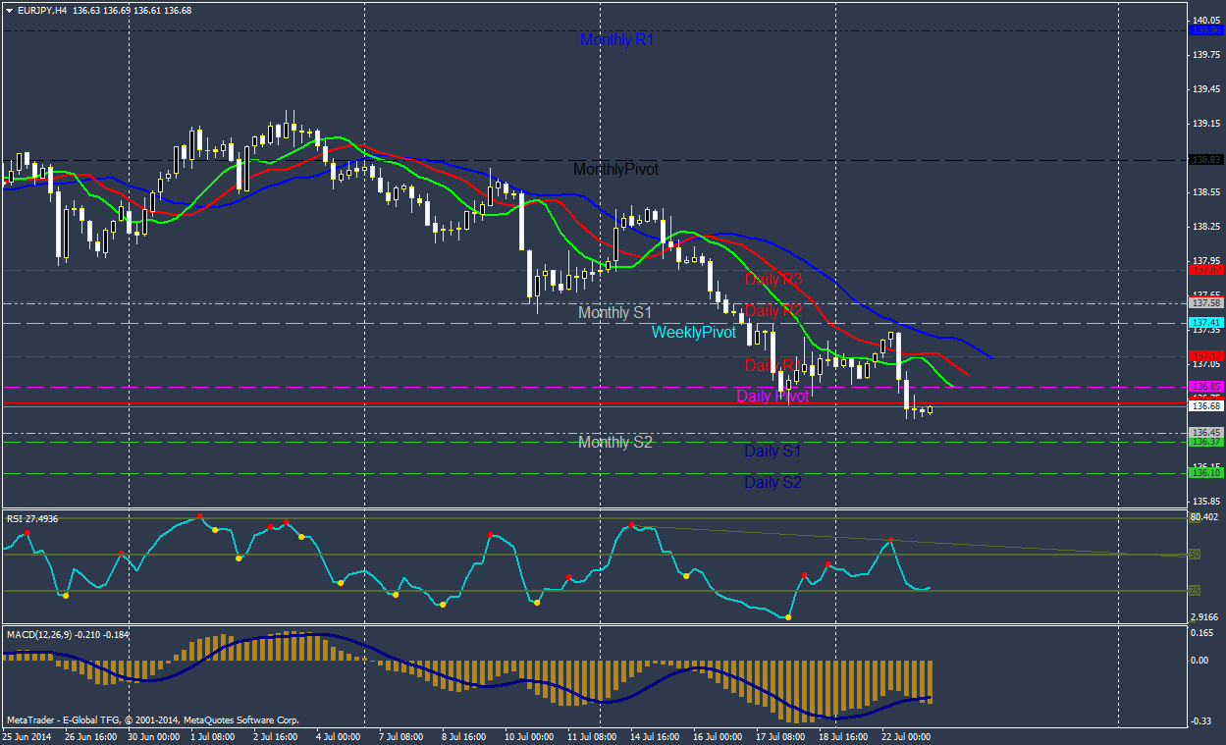The image size is (1226, 745).
Task: Click the green 136.10 price tag
Action: [x=1204, y=473]
